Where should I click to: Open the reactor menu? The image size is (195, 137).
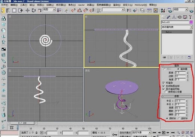coord(81,5)
